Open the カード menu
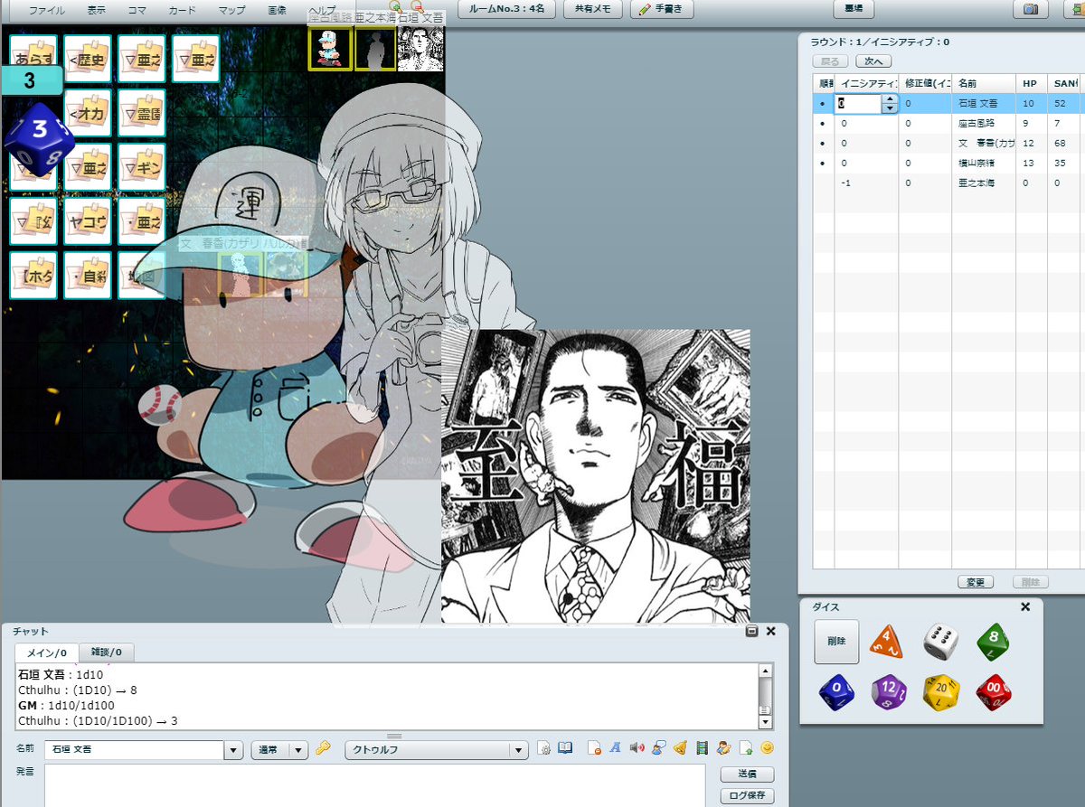This screenshot has width=1085, height=807. 182,10
